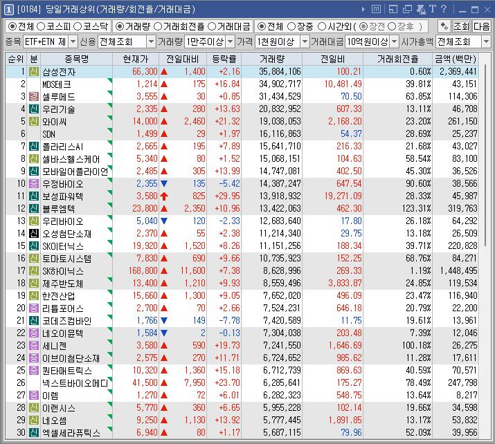Click the 증 badge icon for 퀀타매트릭스

pos(34,371)
